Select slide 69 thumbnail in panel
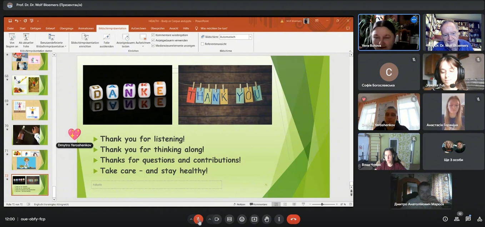This screenshot has height=227, width=485. point(30,110)
